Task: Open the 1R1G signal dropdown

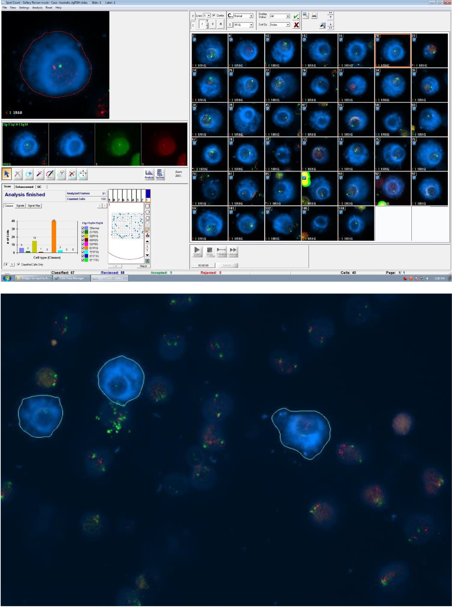Action: click(x=251, y=25)
